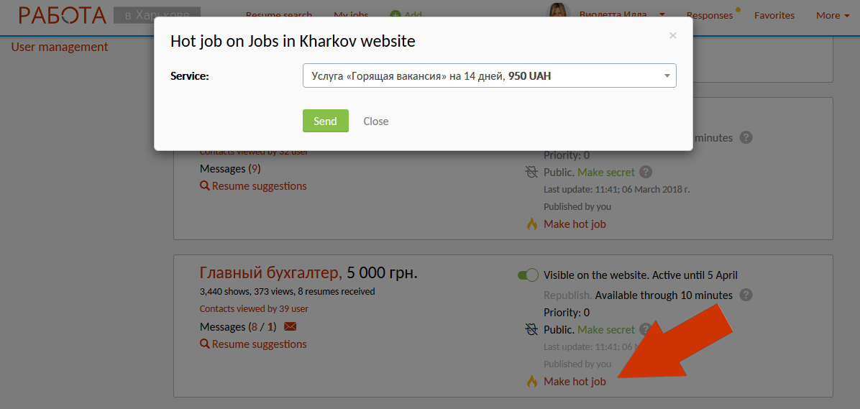Open User management in sidebar

pyautogui.click(x=60, y=47)
